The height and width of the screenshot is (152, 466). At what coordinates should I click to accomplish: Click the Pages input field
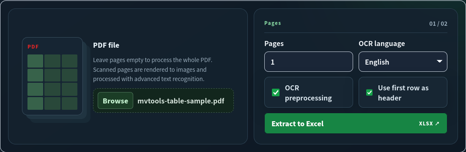click(x=309, y=62)
